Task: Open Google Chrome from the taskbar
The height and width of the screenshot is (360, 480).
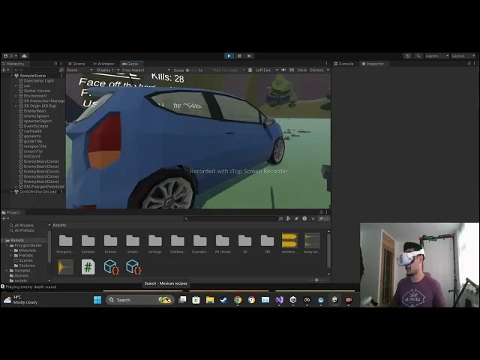Action: [238, 300]
